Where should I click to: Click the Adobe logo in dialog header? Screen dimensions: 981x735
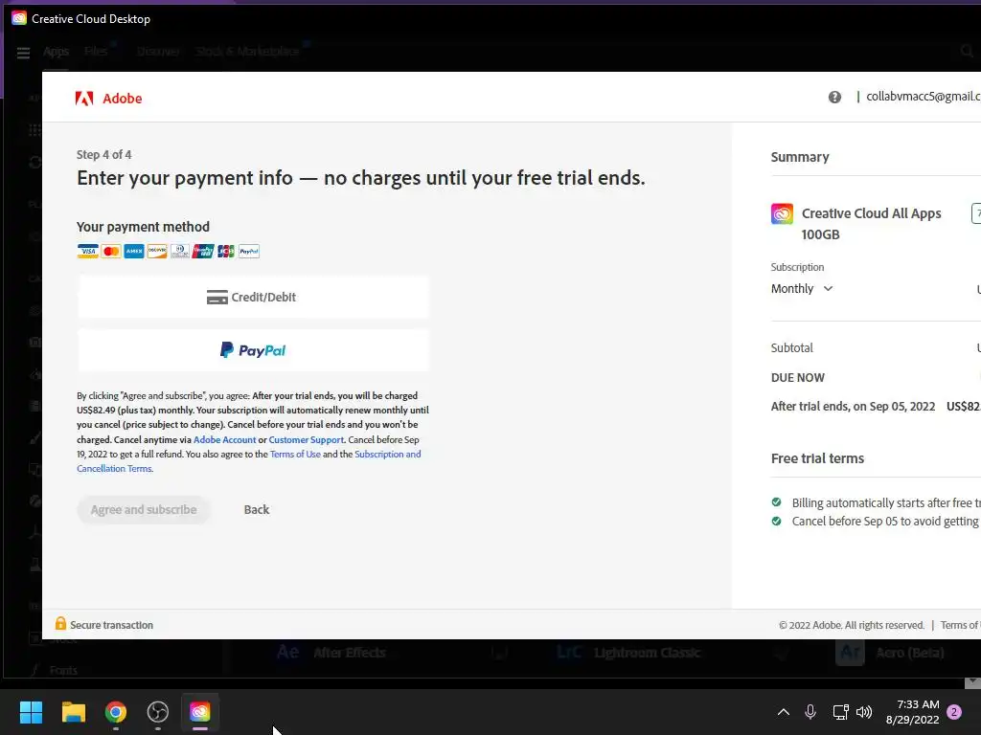tap(108, 99)
